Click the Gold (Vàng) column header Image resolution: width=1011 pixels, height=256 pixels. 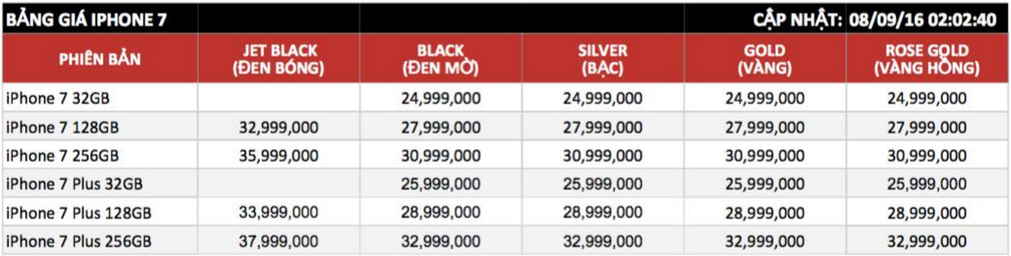(x=764, y=59)
